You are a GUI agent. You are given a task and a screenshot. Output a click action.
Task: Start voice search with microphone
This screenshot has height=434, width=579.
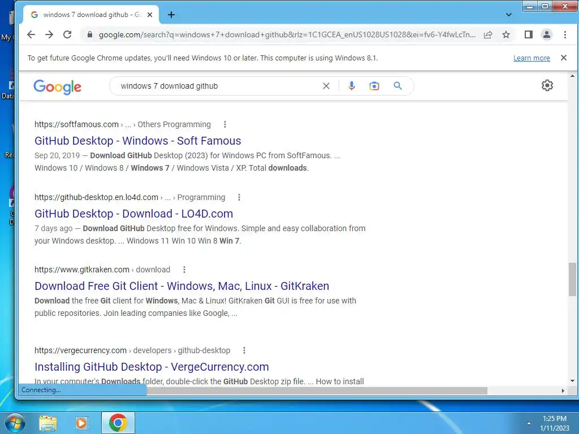pyautogui.click(x=352, y=86)
